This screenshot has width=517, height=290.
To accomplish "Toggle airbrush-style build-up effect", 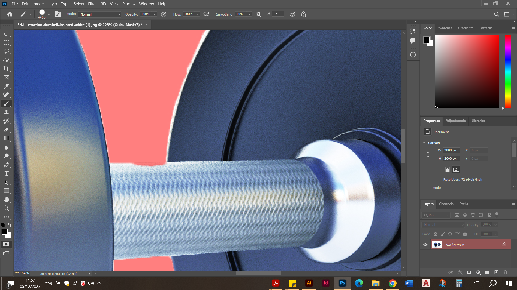I will tap(207, 14).
